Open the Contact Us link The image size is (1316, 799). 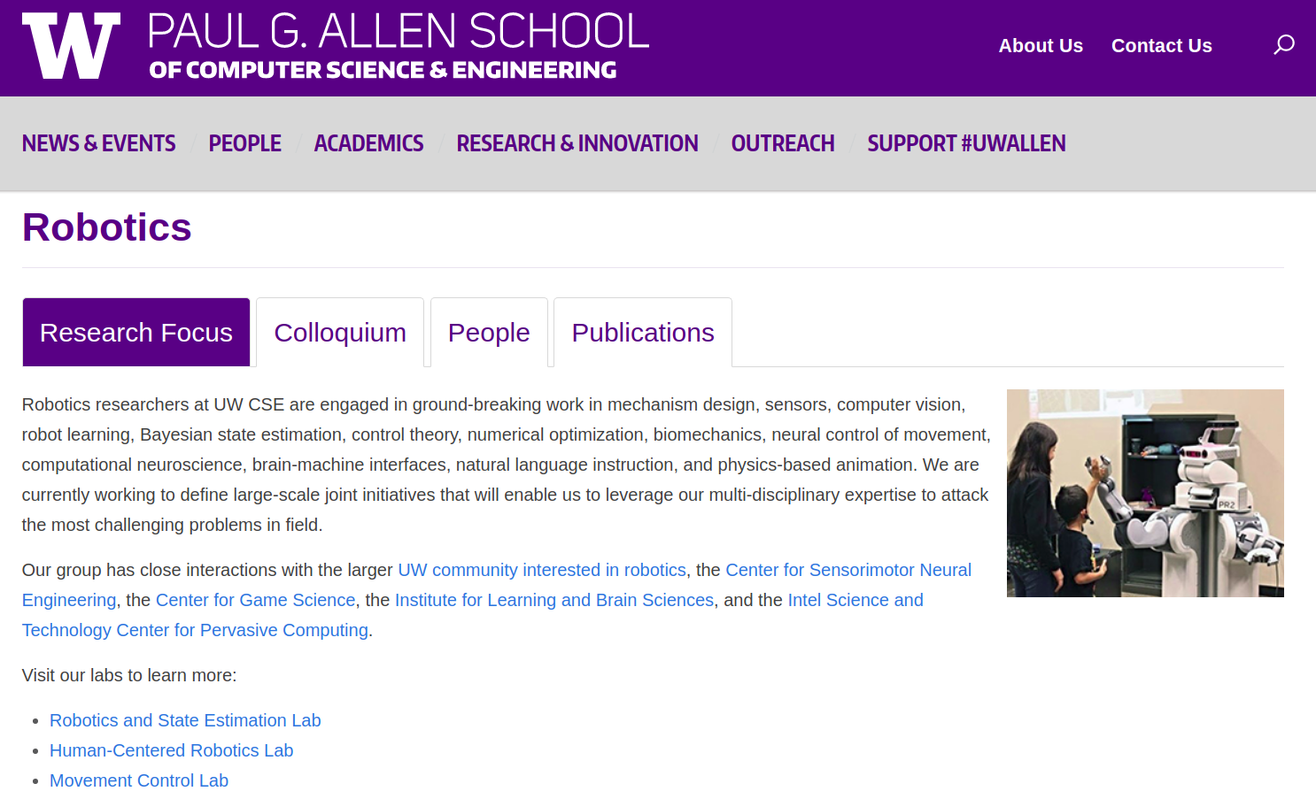pyautogui.click(x=1161, y=46)
